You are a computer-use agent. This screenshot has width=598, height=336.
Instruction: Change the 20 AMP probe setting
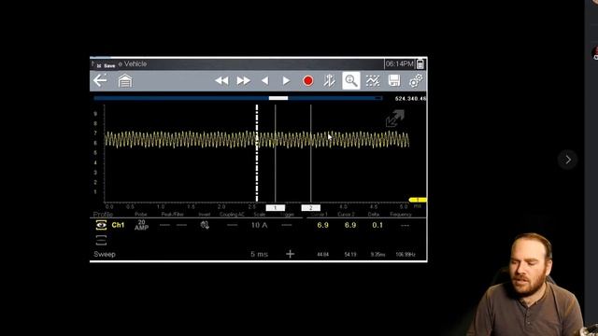(x=141, y=225)
